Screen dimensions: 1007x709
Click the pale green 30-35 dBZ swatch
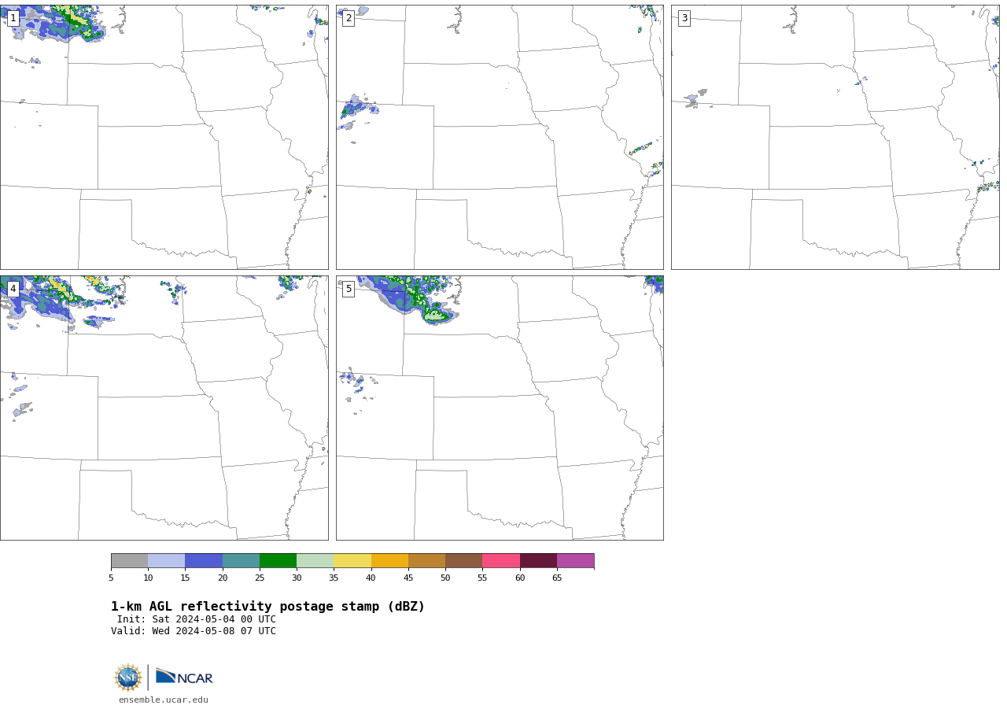tap(315, 560)
